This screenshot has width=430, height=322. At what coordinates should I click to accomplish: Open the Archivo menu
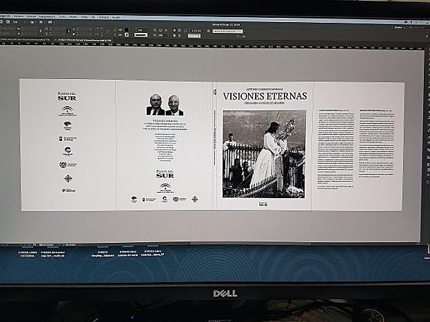tap(18, 17)
